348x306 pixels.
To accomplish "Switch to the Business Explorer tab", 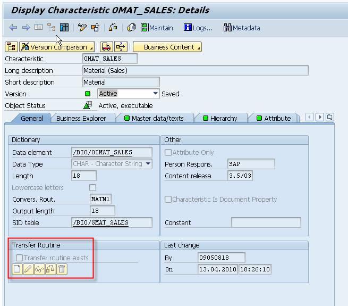I will click(81, 118).
